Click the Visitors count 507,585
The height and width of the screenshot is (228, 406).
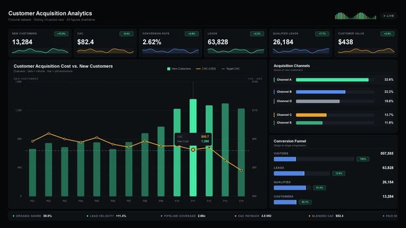pos(387,153)
